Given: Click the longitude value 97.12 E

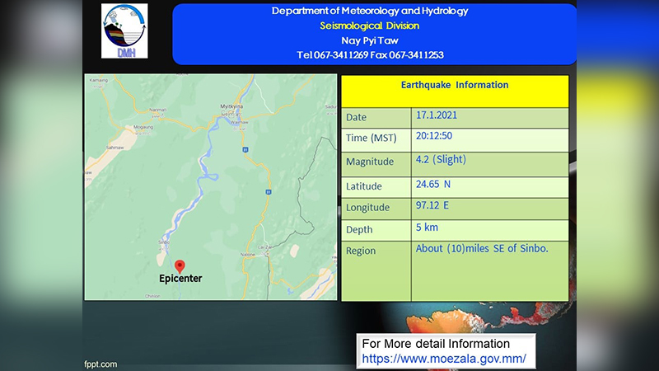Looking at the screenshot, I should coord(432,205).
